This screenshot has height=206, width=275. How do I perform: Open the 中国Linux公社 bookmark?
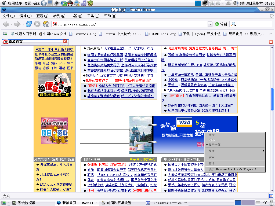(x=53, y=34)
